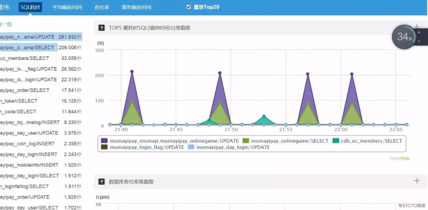Toggle cdb_uc_members/SELECT teal legend entry
The height and width of the screenshot is (210, 428).
(367, 141)
